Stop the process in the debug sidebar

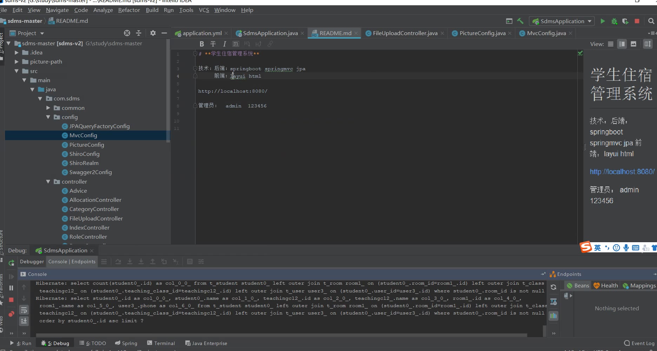tap(11, 300)
